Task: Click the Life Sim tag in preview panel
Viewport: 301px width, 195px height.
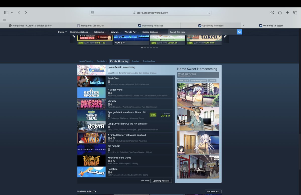Action: (212, 81)
